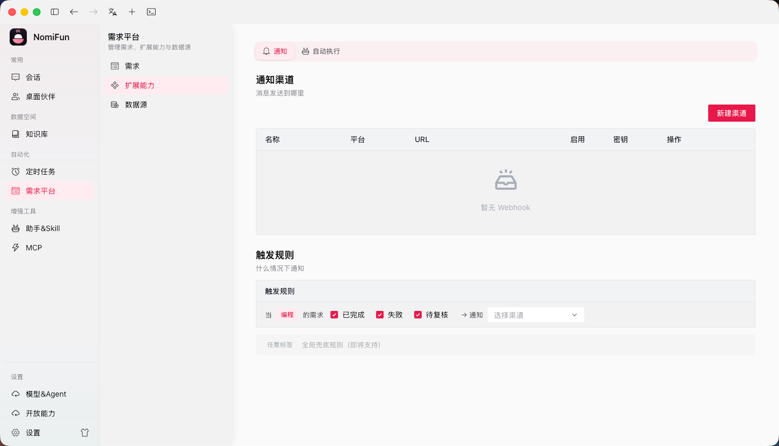Screen dimensions: 779x446
Task: Click the 启用 column header
Action: [x=578, y=139]
